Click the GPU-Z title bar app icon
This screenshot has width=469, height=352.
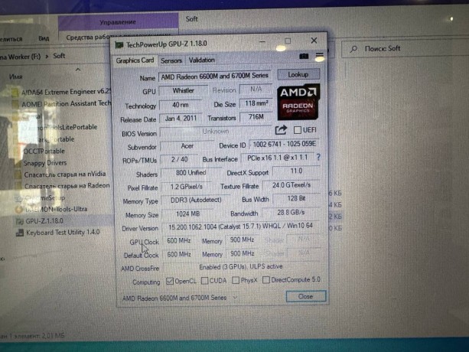[x=119, y=45]
